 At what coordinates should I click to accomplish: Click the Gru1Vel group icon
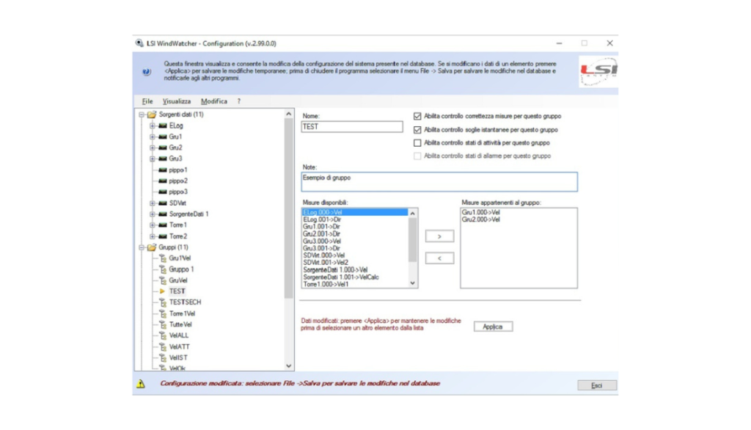coord(163,258)
